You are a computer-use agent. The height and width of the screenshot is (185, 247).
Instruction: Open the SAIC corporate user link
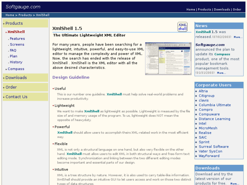(202, 137)
